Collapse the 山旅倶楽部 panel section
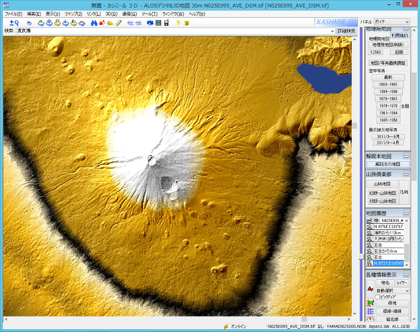 coord(406,174)
